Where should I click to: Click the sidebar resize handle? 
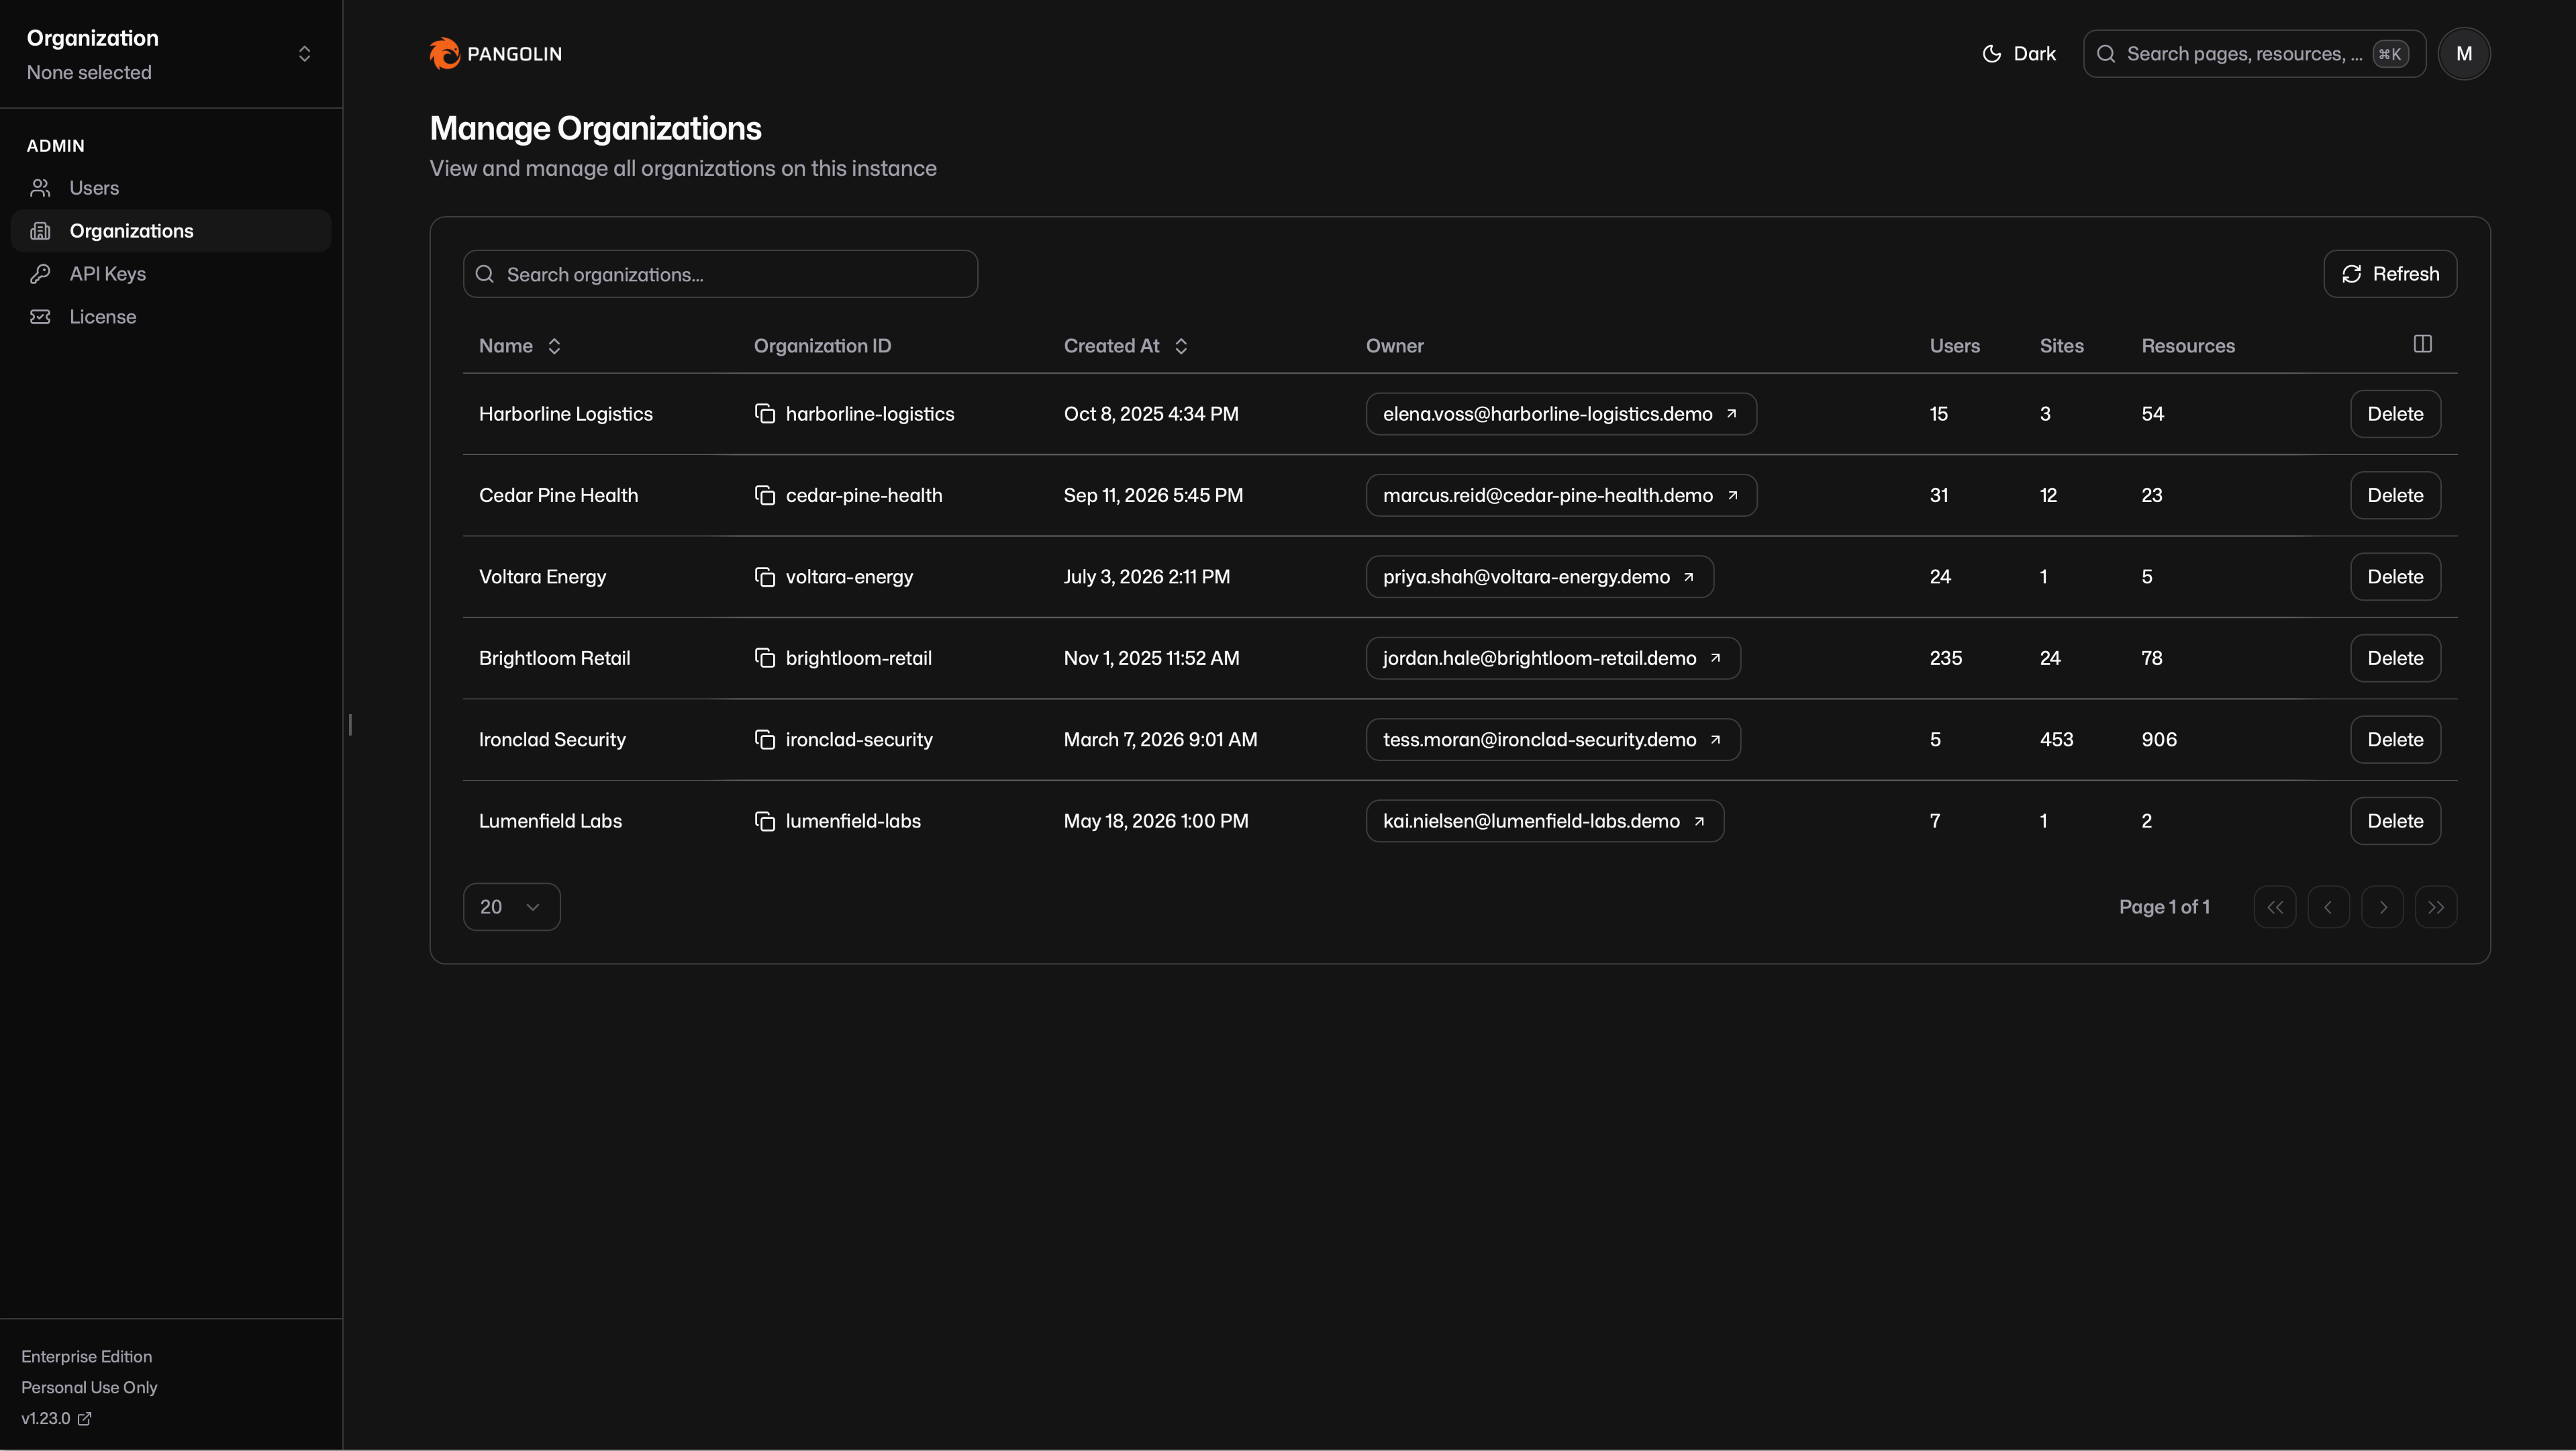[350, 725]
